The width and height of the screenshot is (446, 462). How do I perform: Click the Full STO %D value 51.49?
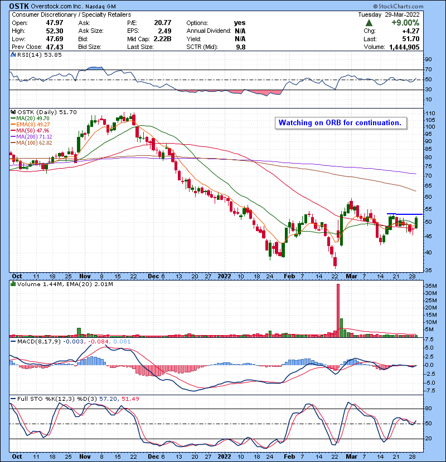130,399
